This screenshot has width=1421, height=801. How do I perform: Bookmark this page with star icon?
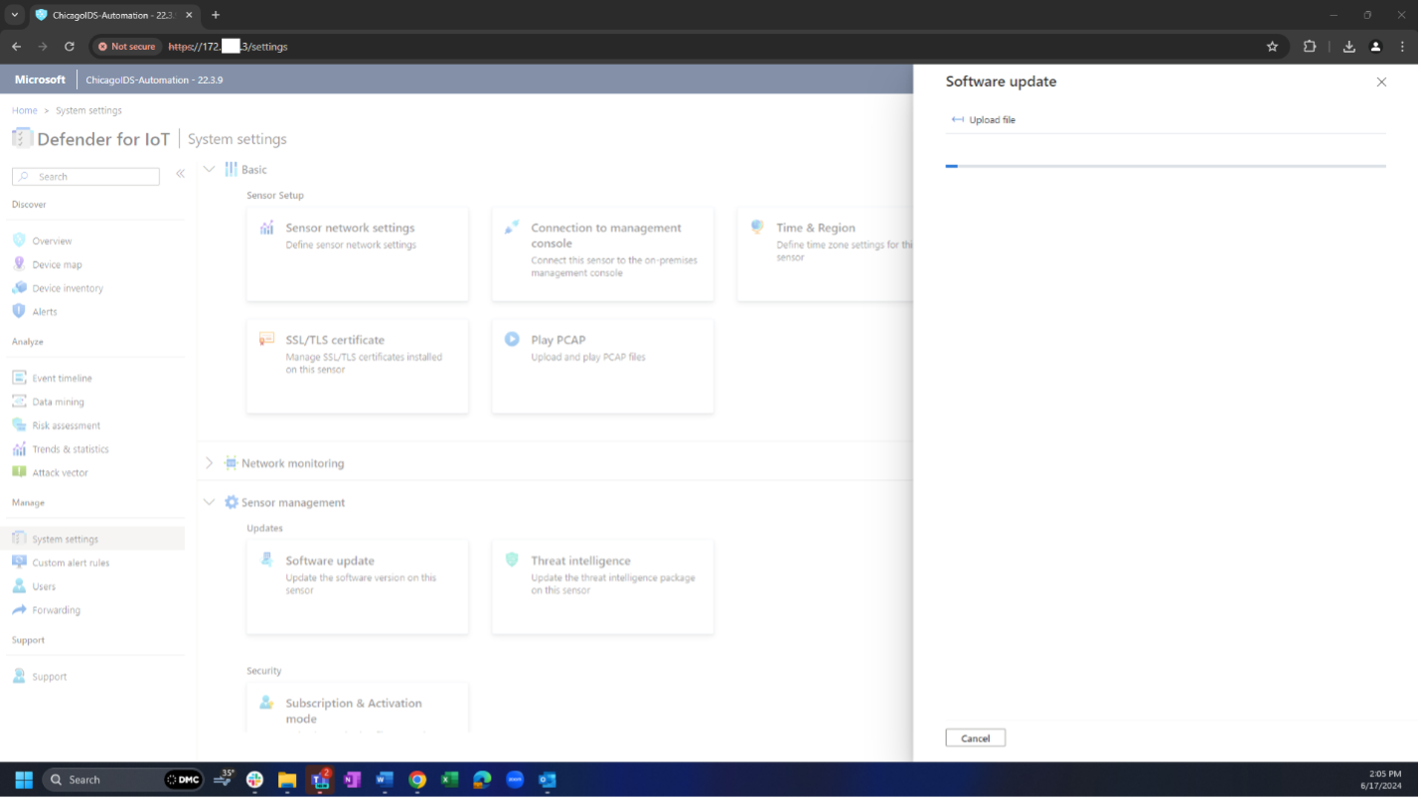click(1272, 47)
